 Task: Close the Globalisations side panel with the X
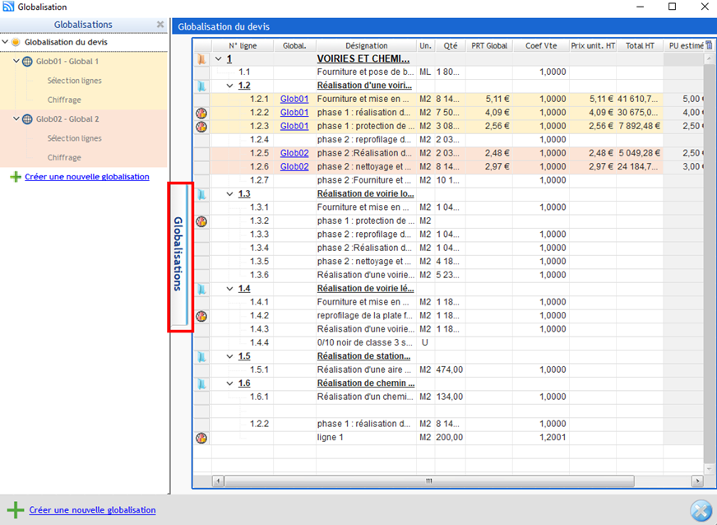160,25
